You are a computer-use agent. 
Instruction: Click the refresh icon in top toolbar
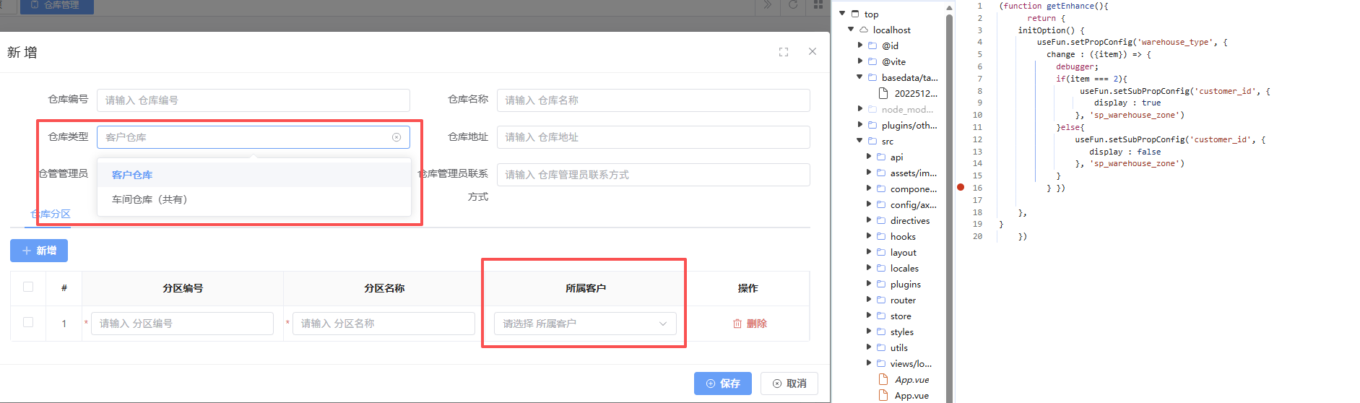(x=793, y=5)
